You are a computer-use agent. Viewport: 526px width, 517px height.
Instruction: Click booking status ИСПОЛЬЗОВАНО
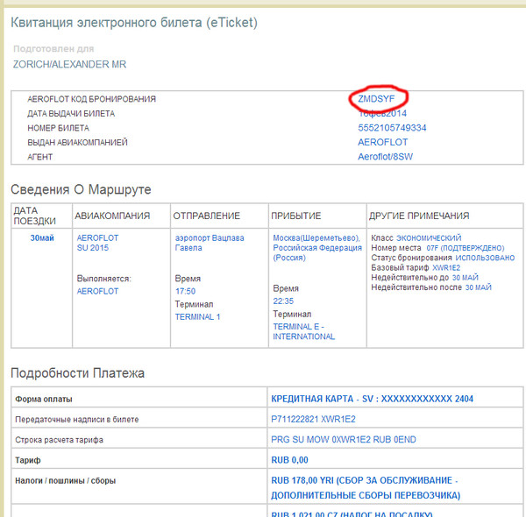pyautogui.click(x=485, y=258)
